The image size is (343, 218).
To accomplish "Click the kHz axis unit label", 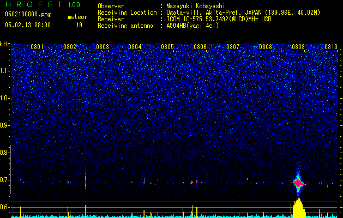I will [x=5, y=44].
